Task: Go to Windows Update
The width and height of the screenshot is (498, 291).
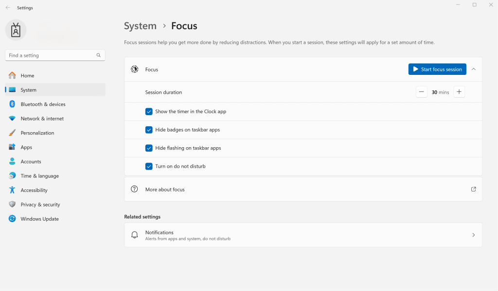Action: tap(55, 219)
